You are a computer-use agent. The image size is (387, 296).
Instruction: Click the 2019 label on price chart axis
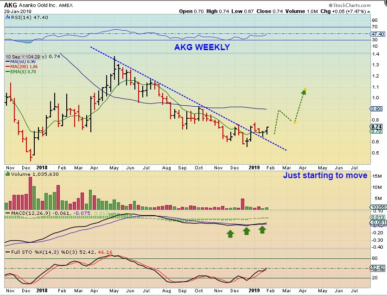(254, 167)
